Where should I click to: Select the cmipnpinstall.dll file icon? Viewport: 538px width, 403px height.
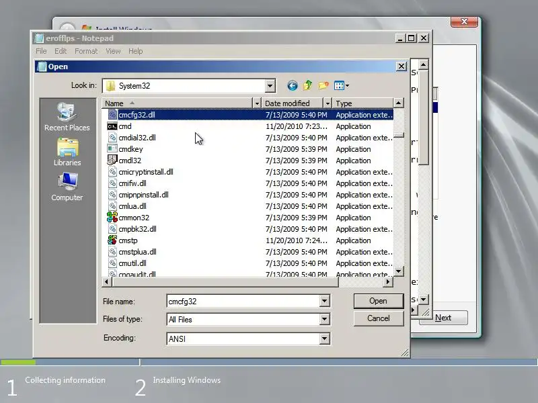tap(112, 195)
